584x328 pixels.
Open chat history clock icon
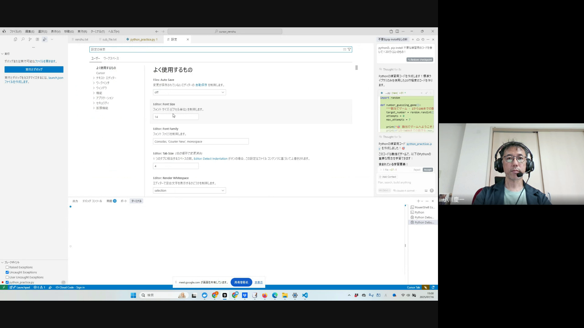pos(423,39)
